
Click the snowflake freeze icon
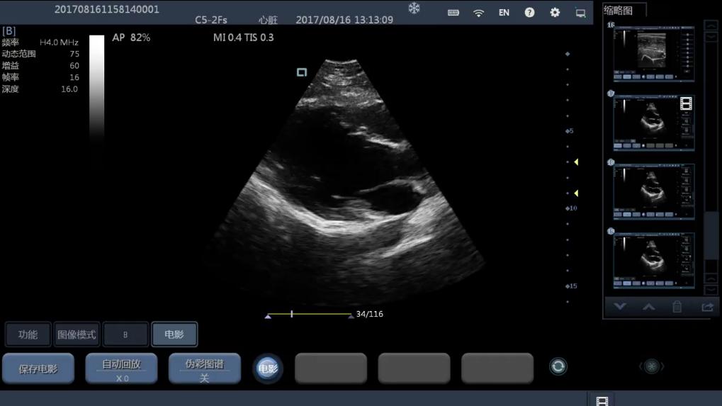414,9
